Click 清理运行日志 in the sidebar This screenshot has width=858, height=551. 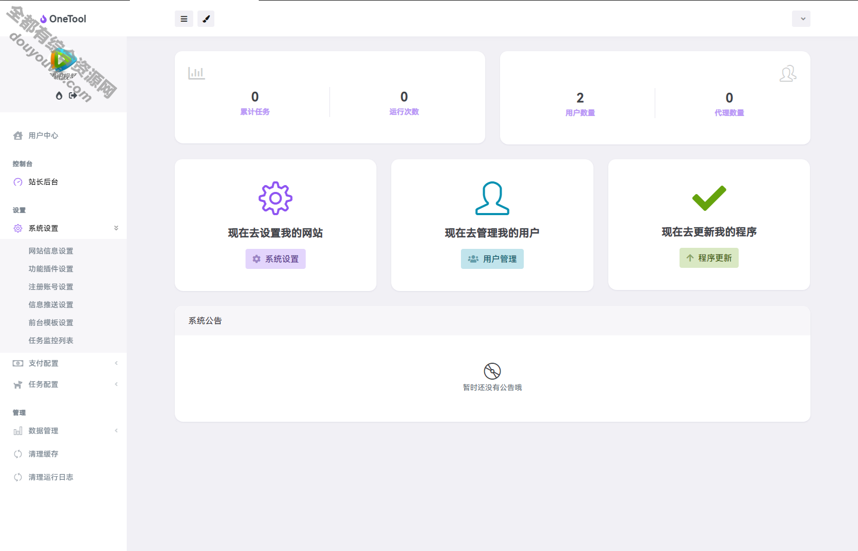[51, 477]
